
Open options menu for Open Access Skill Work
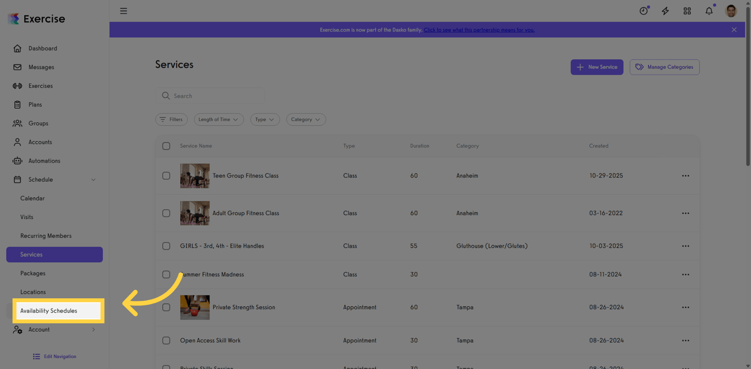pyautogui.click(x=686, y=340)
